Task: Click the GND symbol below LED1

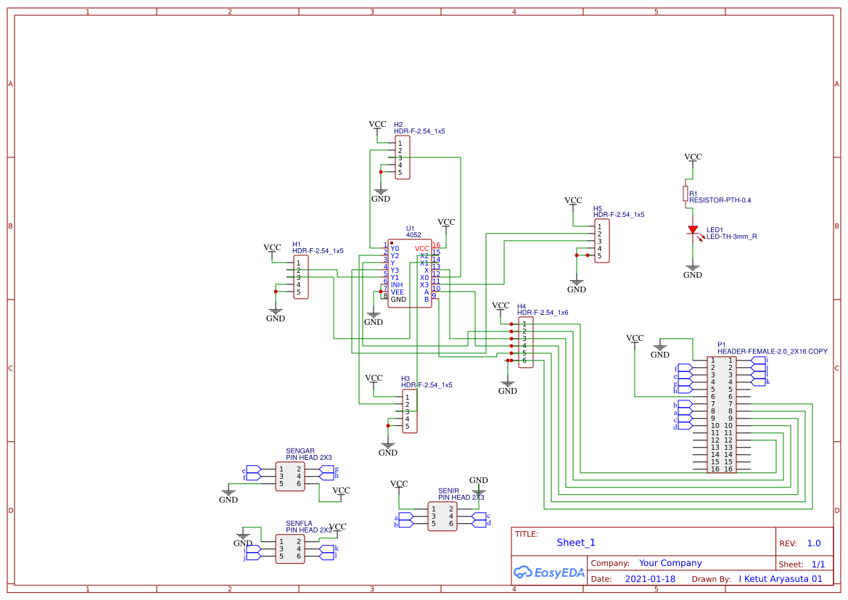Action: click(692, 267)
